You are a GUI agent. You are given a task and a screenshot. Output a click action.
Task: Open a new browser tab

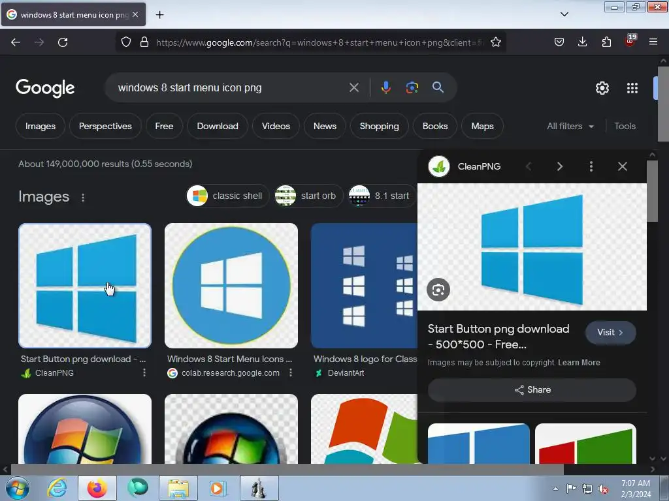coord(159,15)
